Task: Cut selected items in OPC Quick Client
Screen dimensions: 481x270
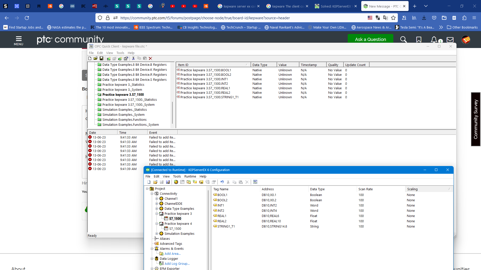Action: pyautogui.click(x=133, y=58)
